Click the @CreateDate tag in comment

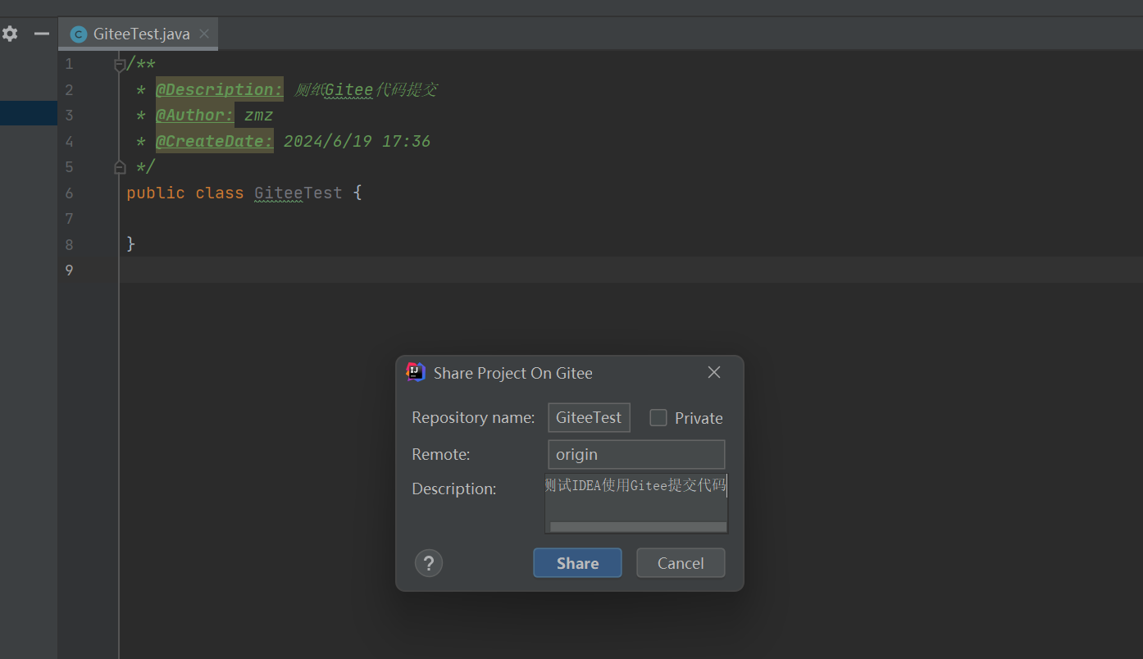click(214, 141)
